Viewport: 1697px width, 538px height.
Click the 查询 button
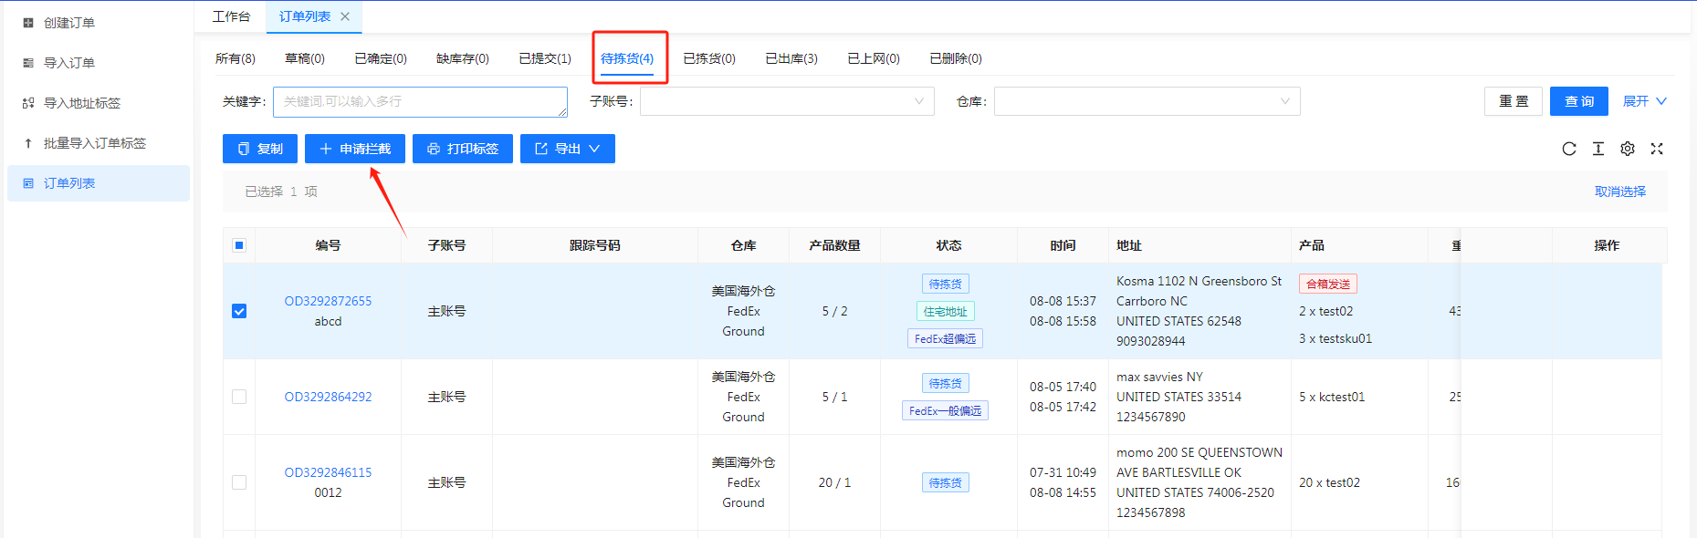pyautogui.click(x=1578, y=101)
